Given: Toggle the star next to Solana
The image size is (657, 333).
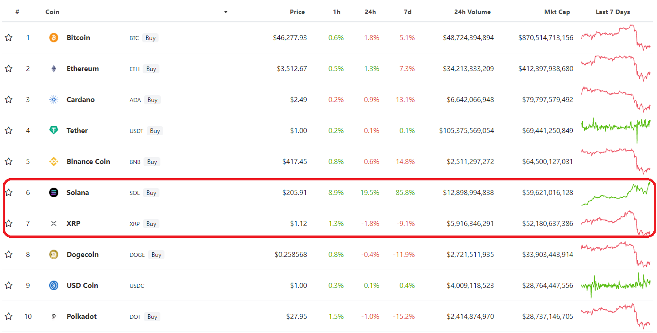Looking at the screenshot, I should point(9,193).
